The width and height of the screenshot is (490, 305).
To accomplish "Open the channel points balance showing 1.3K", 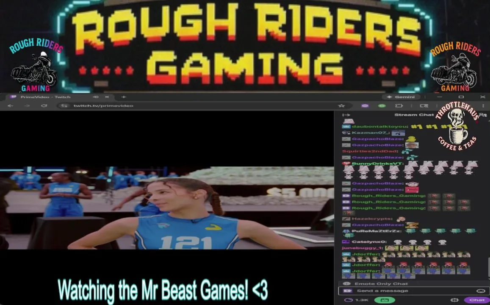I will click(356, 300).
